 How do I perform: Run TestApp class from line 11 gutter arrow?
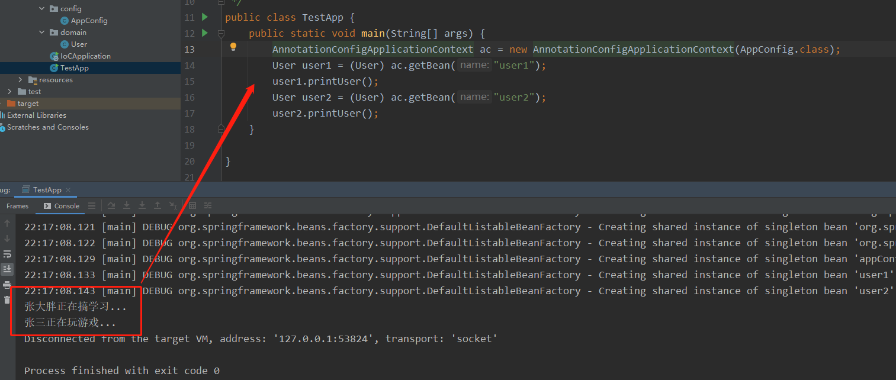click(x=205, y=17)
